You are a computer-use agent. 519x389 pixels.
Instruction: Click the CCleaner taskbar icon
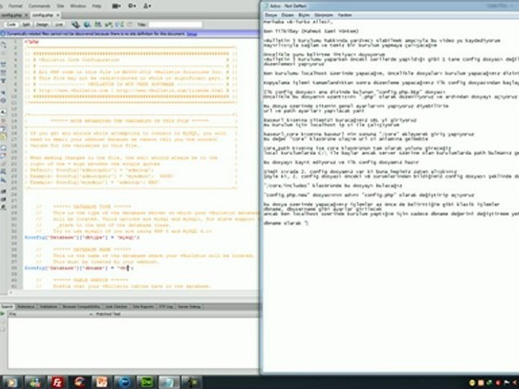click(79, 383)
